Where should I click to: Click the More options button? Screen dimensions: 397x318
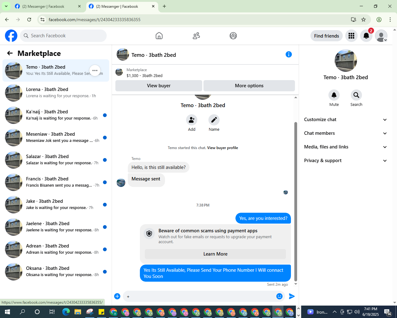249,86
